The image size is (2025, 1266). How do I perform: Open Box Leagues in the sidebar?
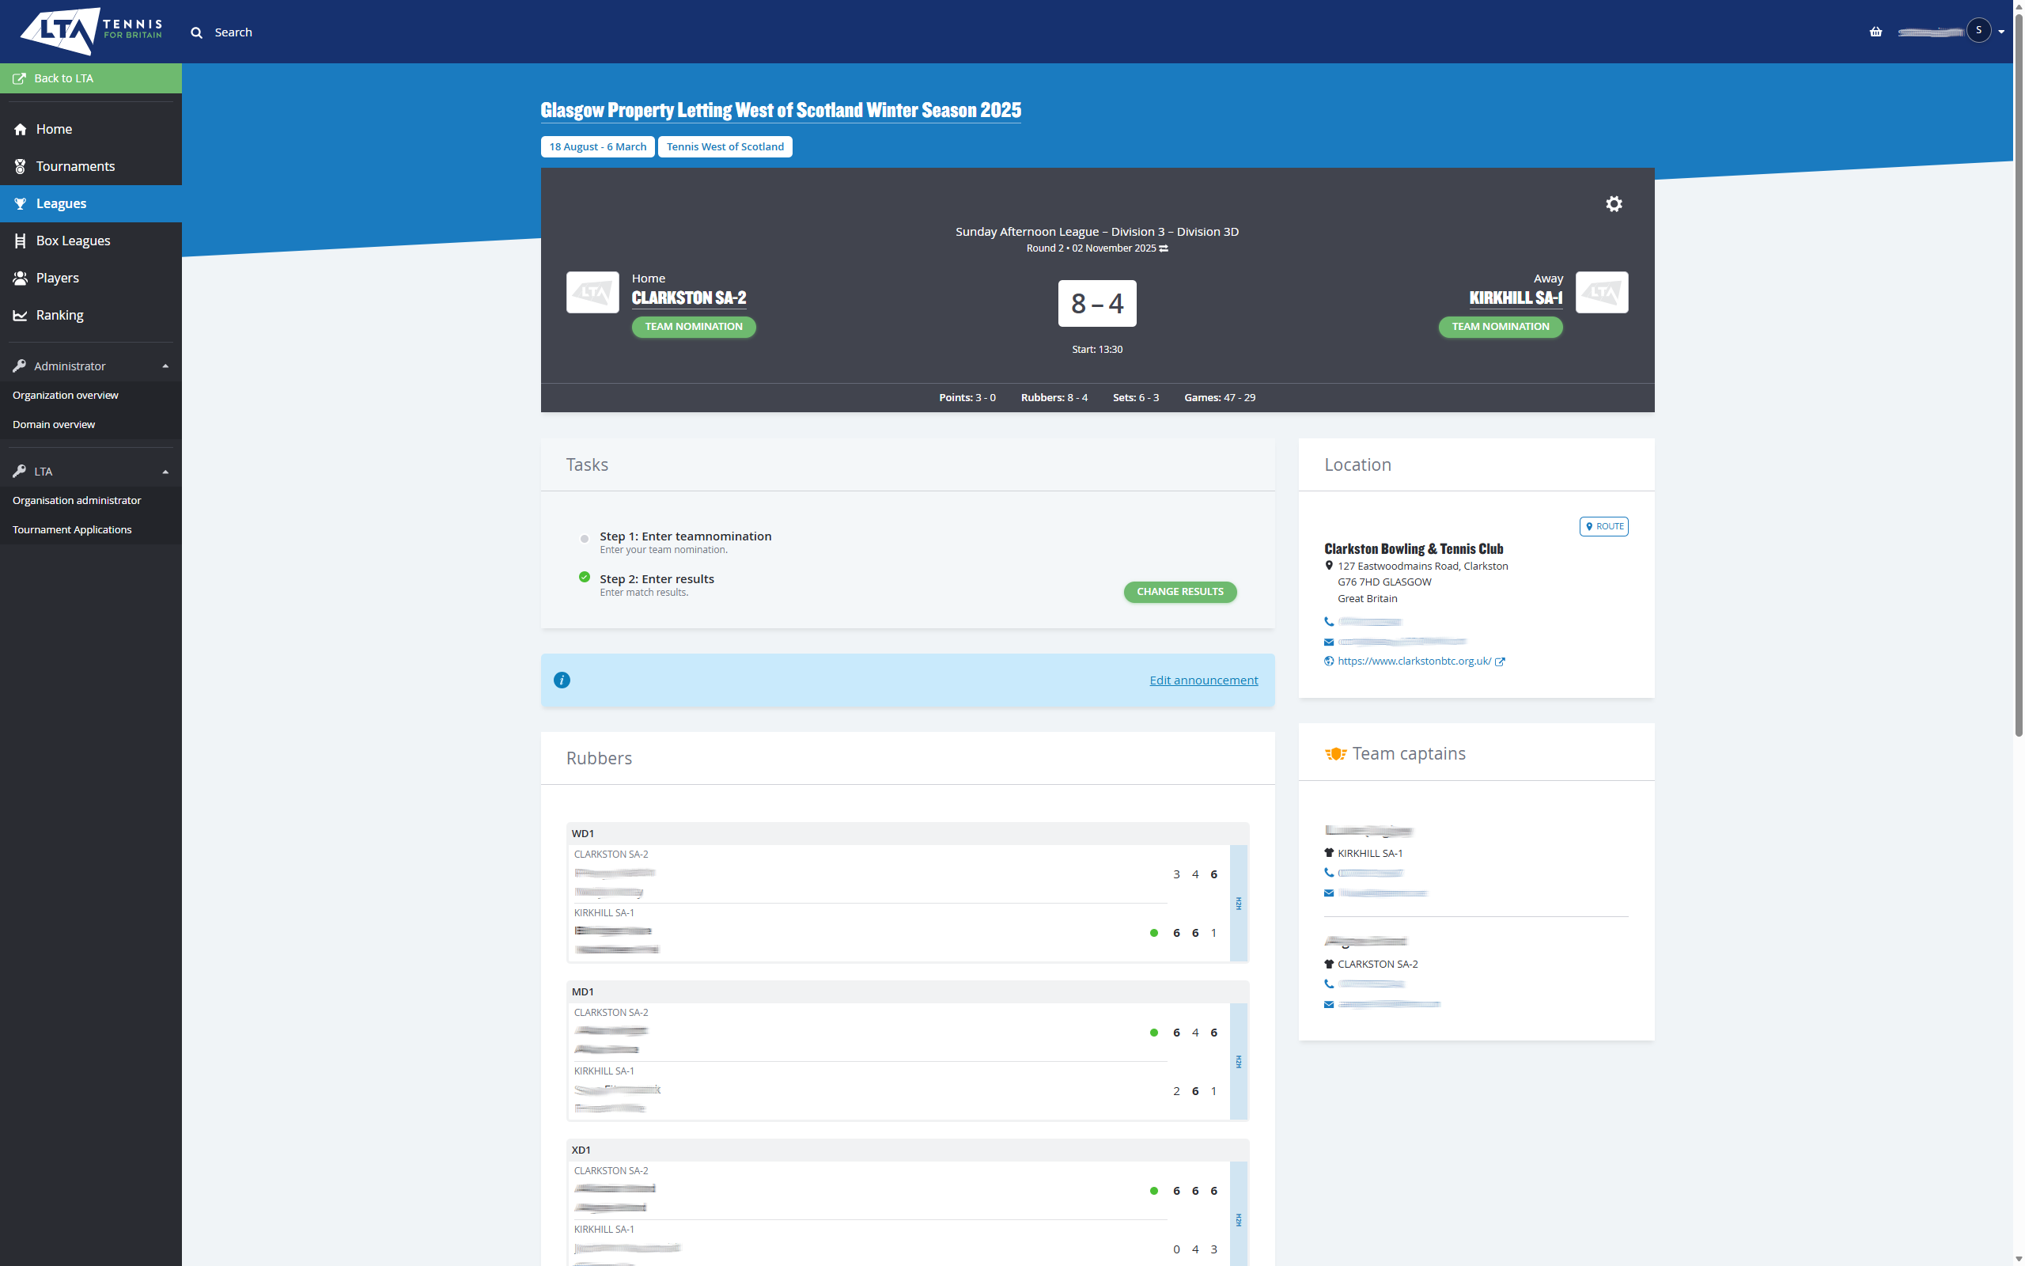[73, 241]
